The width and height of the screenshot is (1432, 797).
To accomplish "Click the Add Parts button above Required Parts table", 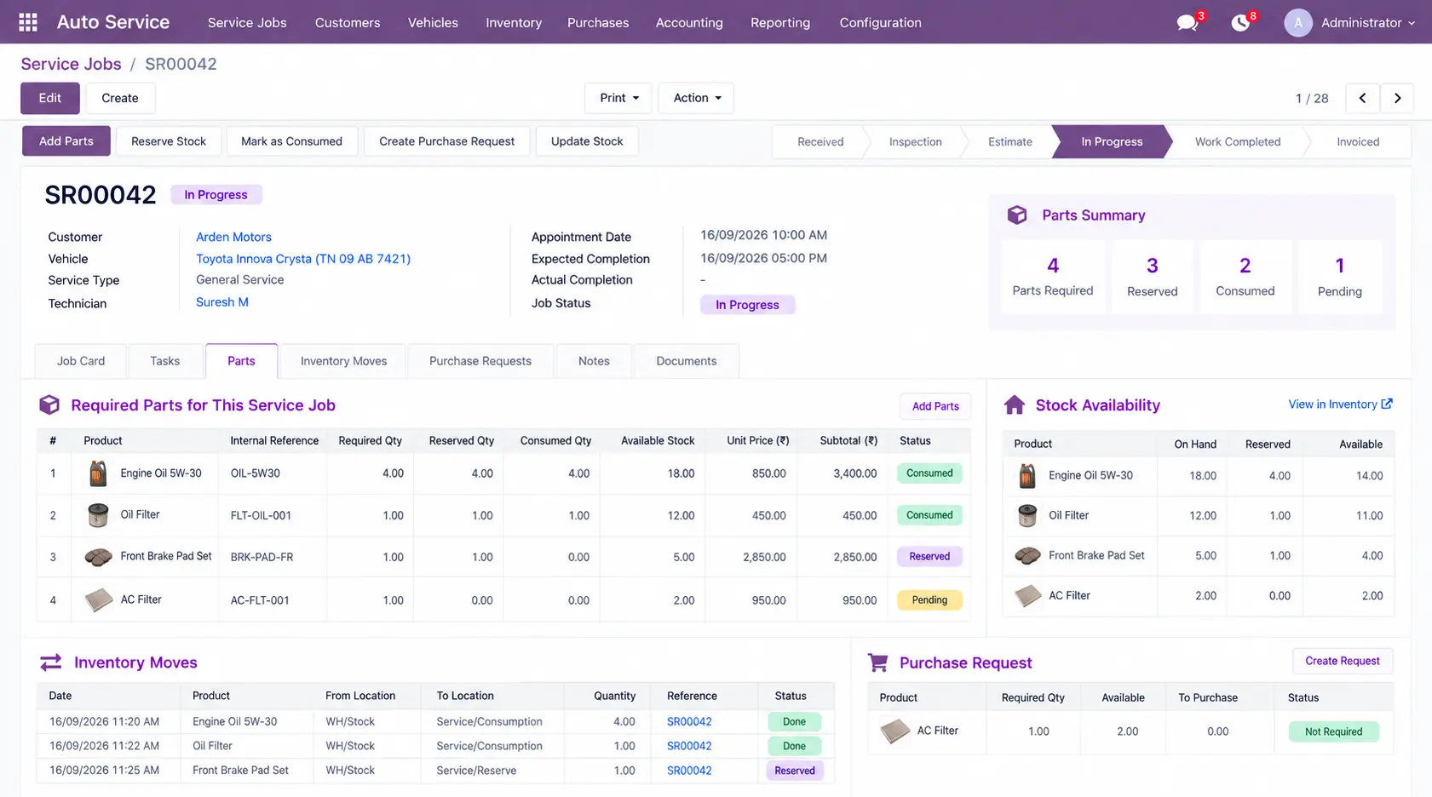I will (935, 406).
